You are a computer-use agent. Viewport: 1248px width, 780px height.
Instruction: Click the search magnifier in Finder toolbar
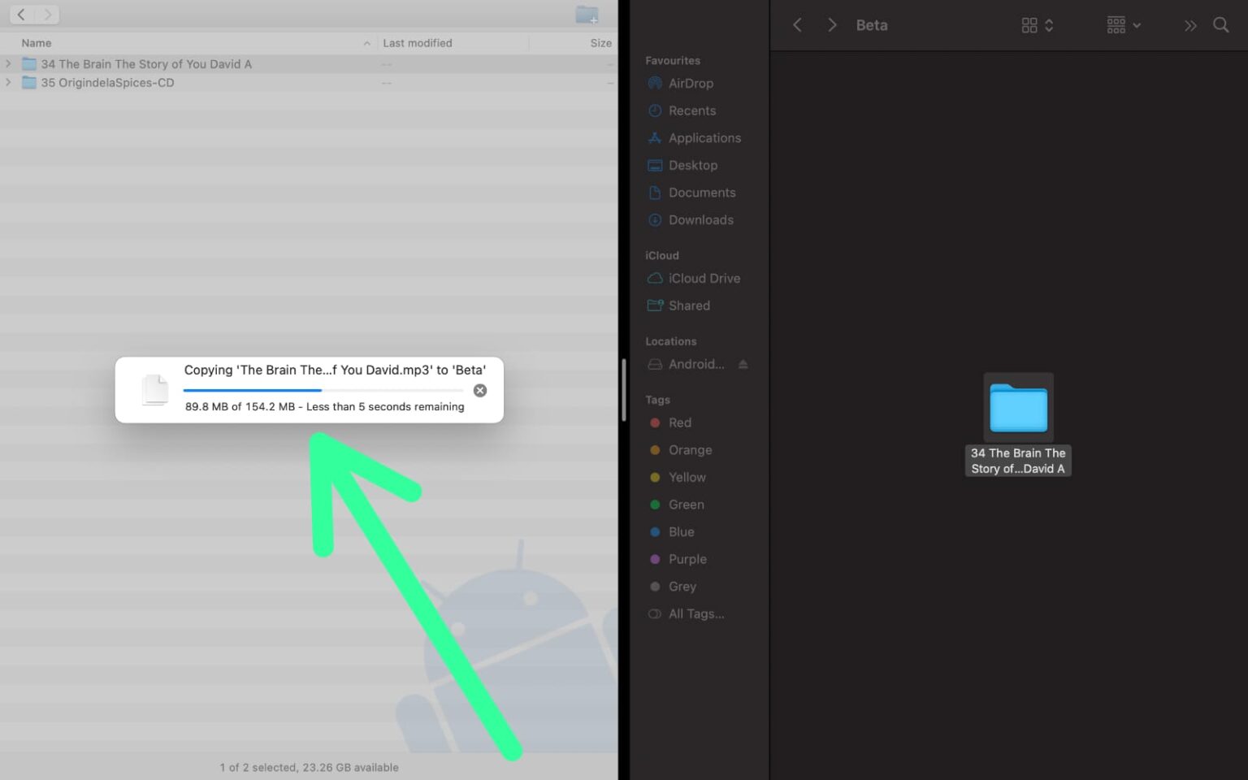[x=1221, y=25]
